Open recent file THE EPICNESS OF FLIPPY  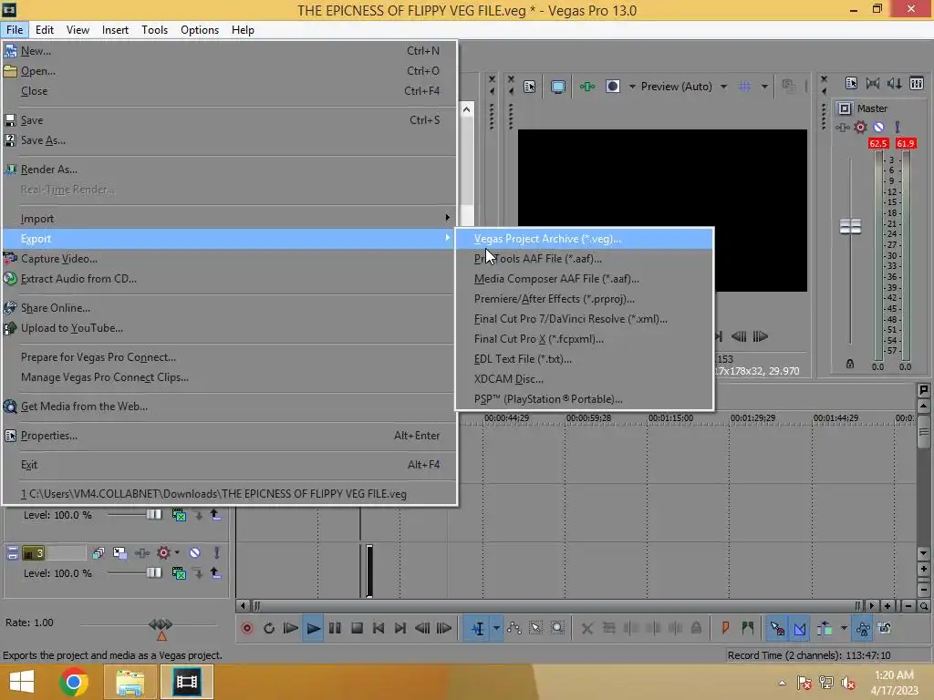click(x=229, y=494)
